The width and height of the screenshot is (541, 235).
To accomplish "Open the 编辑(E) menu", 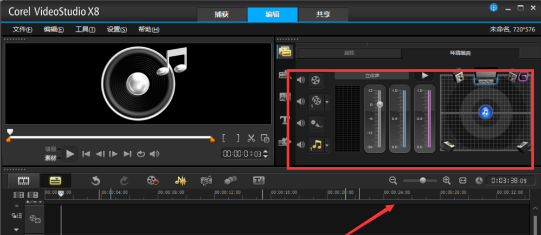I will point(54,30).
